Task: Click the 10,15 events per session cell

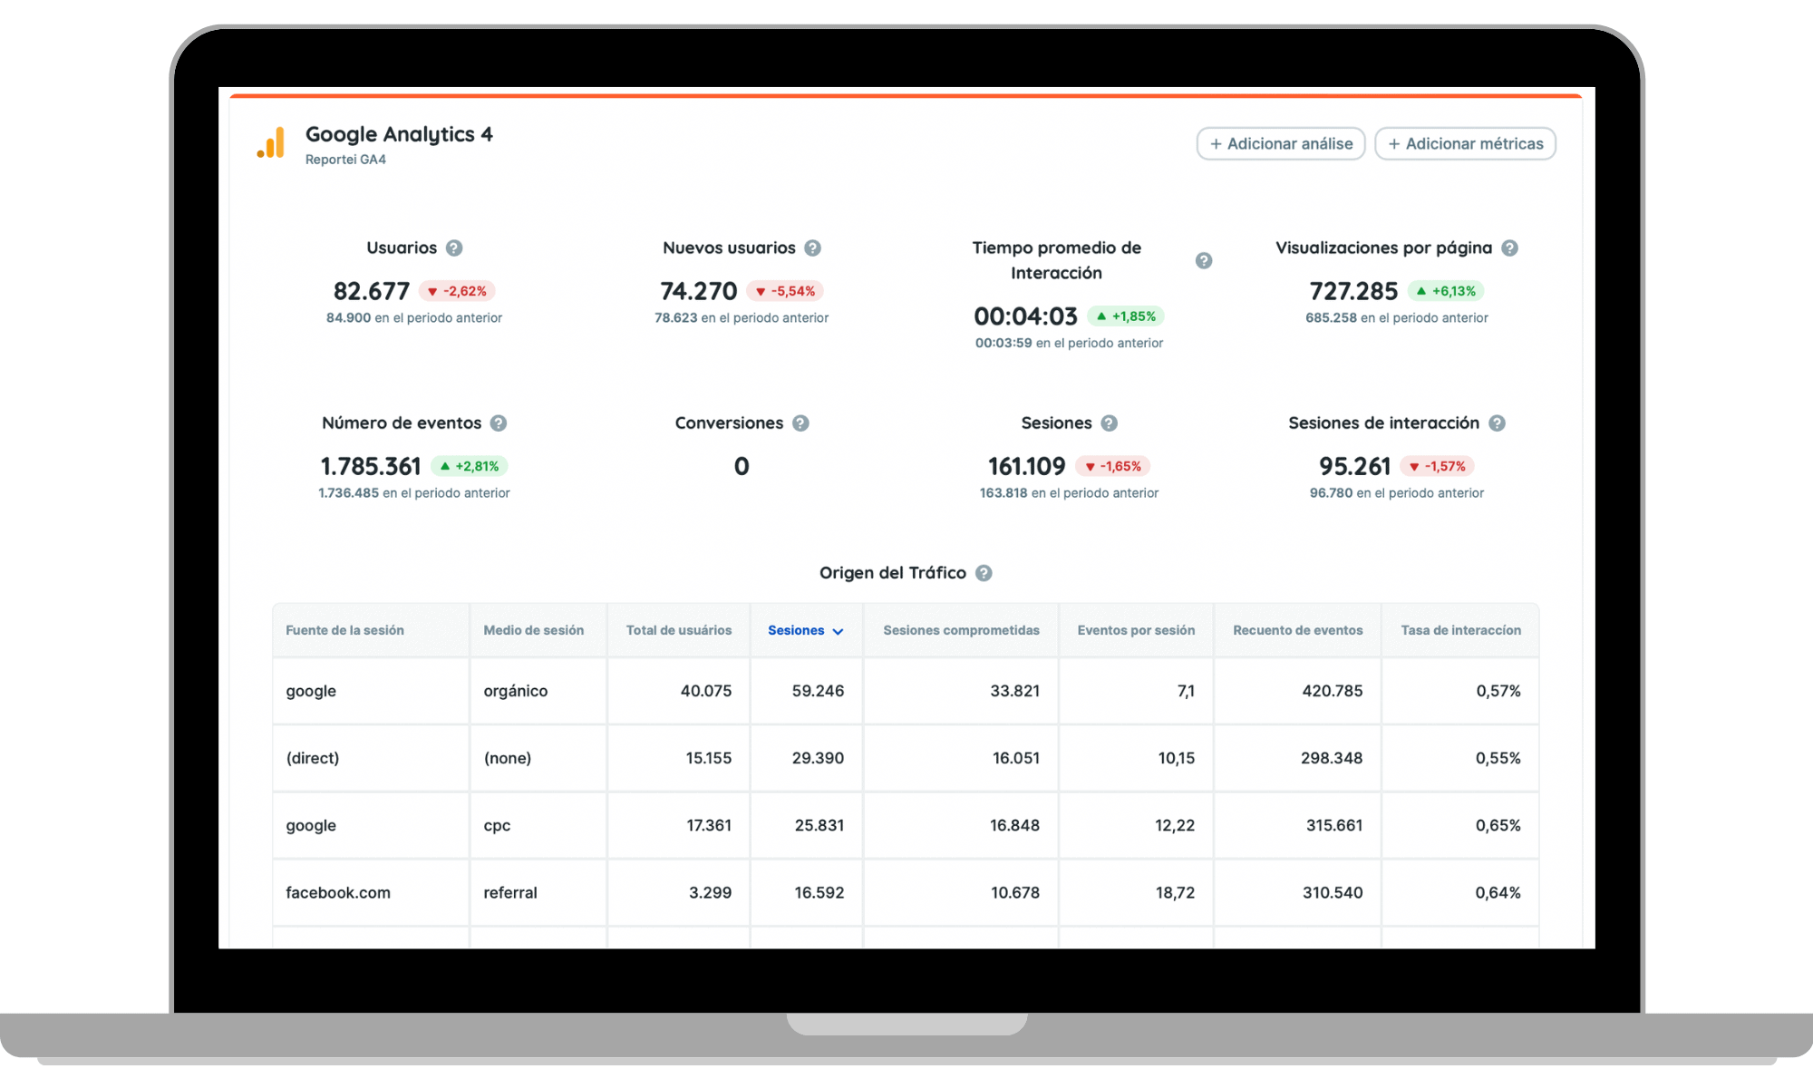Action: pyautogui.click(x=1137, y=758)
